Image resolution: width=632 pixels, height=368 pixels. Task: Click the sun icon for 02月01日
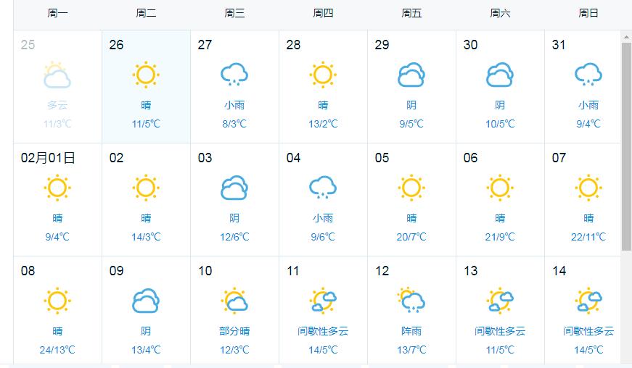click(x=57, y=188)
